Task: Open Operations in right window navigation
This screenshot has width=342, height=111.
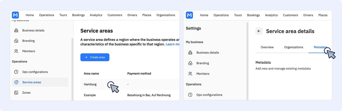Action: click(x=221, y=15)
